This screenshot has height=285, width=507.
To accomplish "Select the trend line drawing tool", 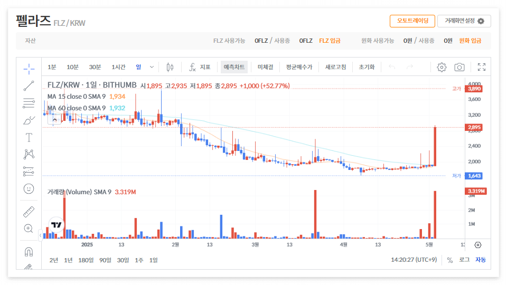I will coord(29,86).
